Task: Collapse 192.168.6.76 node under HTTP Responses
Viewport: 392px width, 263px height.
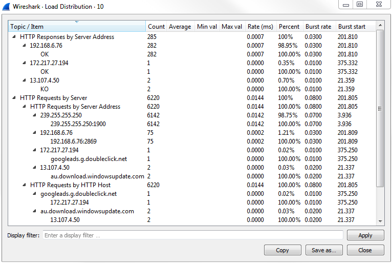Action: (x=24, y=45)
